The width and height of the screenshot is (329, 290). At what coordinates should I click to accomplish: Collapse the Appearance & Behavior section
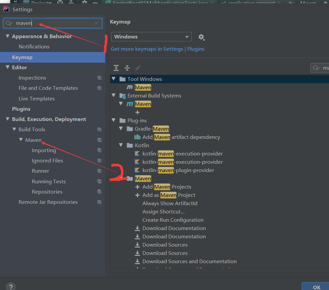[8, 36]
